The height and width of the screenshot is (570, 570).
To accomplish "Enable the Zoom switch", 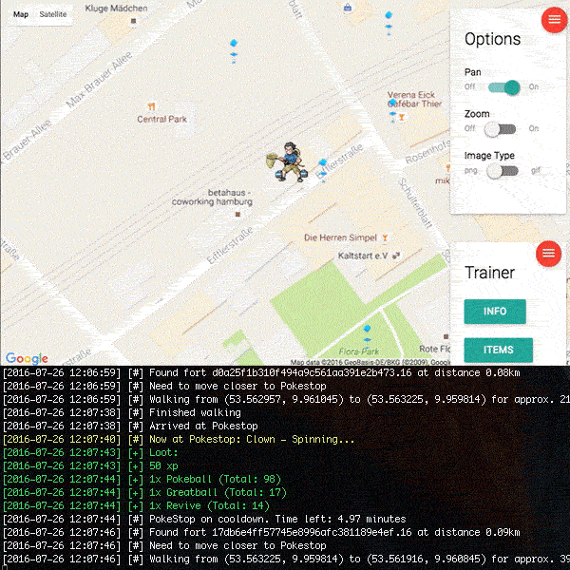I will [x=500, y=128].
